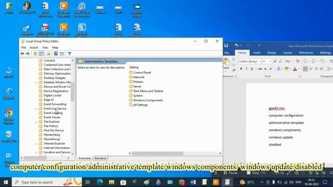The image size is (333, 187).
Task: Pause the screen recording
Action: pos(230,173)
